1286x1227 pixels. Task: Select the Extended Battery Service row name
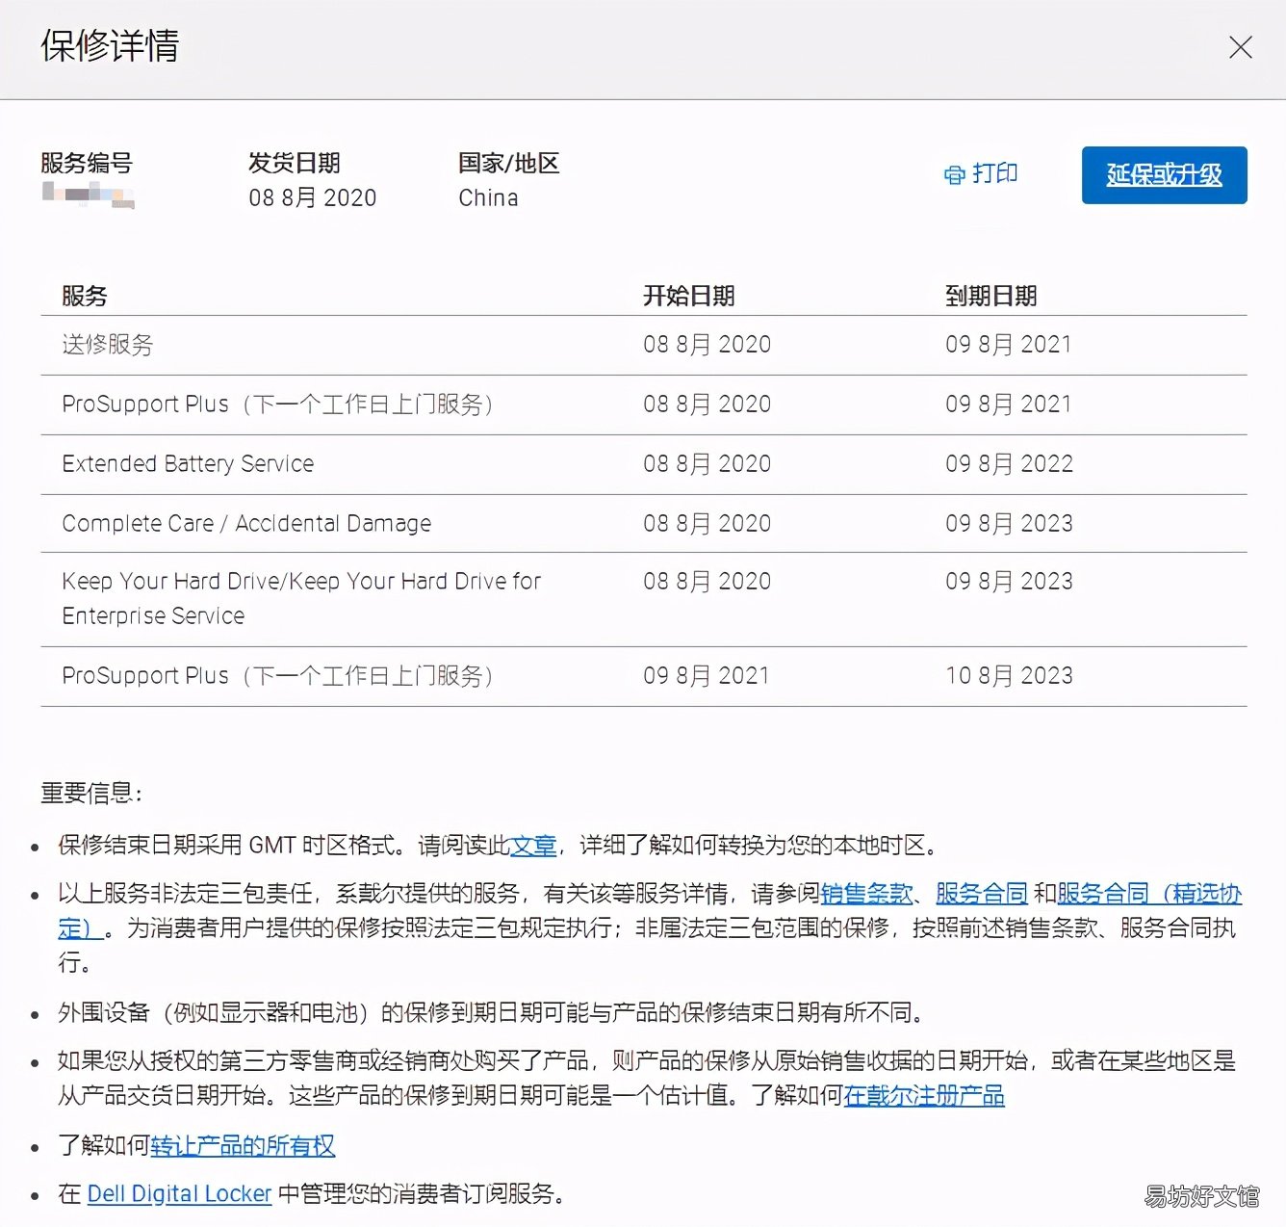[x=188, y=464]
